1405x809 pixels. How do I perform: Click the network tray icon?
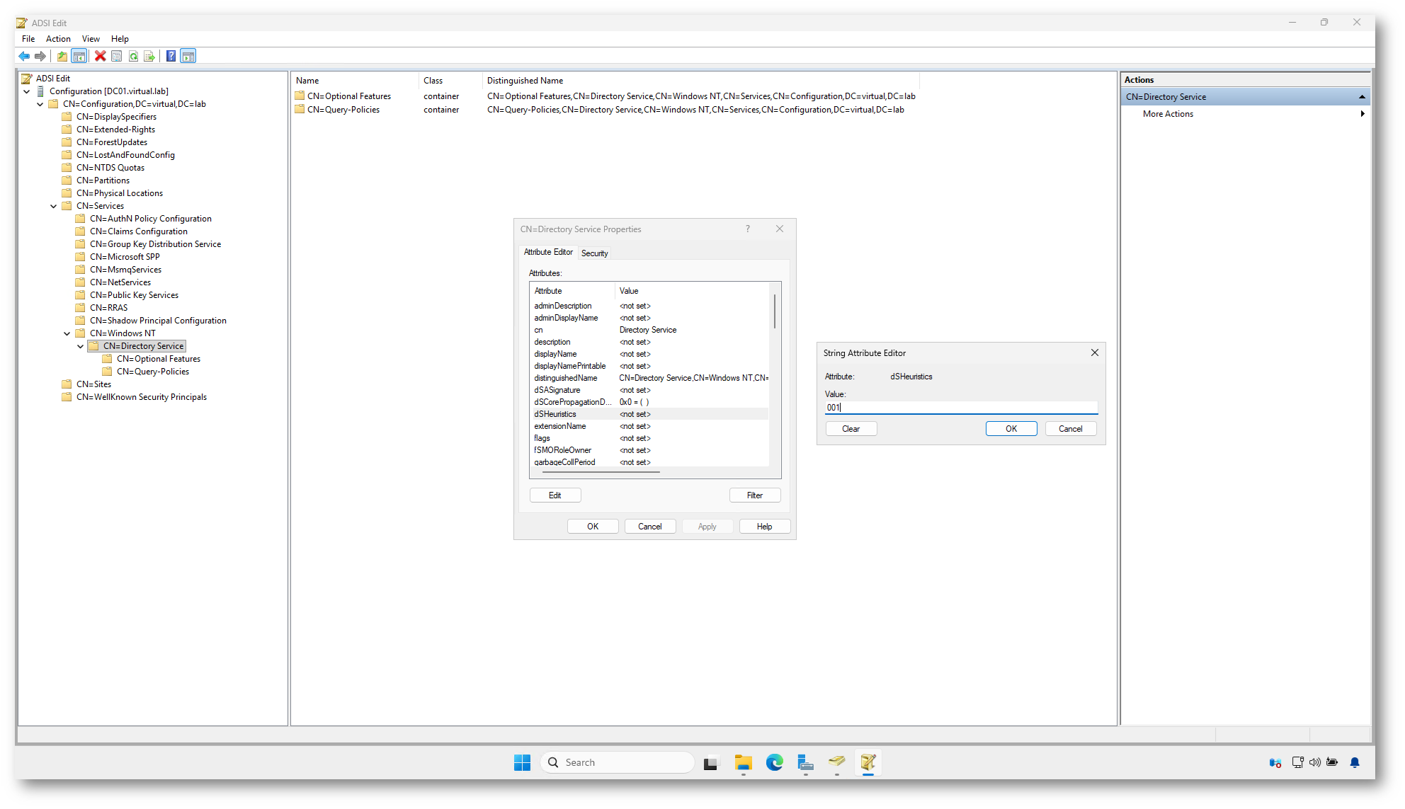click(1297, 762)
